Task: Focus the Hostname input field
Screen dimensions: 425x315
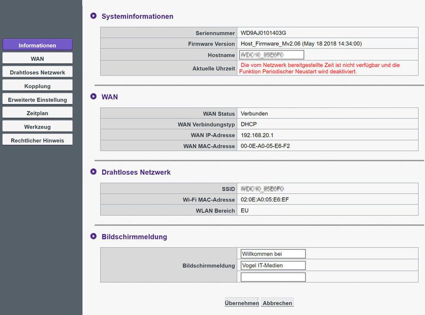Action: tap(271, 55)
